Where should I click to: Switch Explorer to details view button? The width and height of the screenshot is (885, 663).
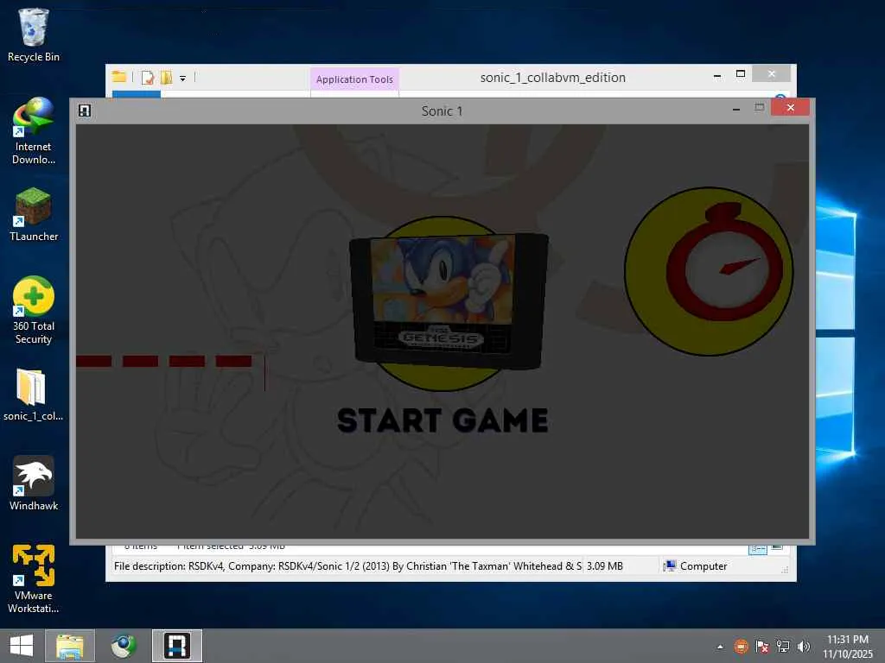[x=757, y=549]
